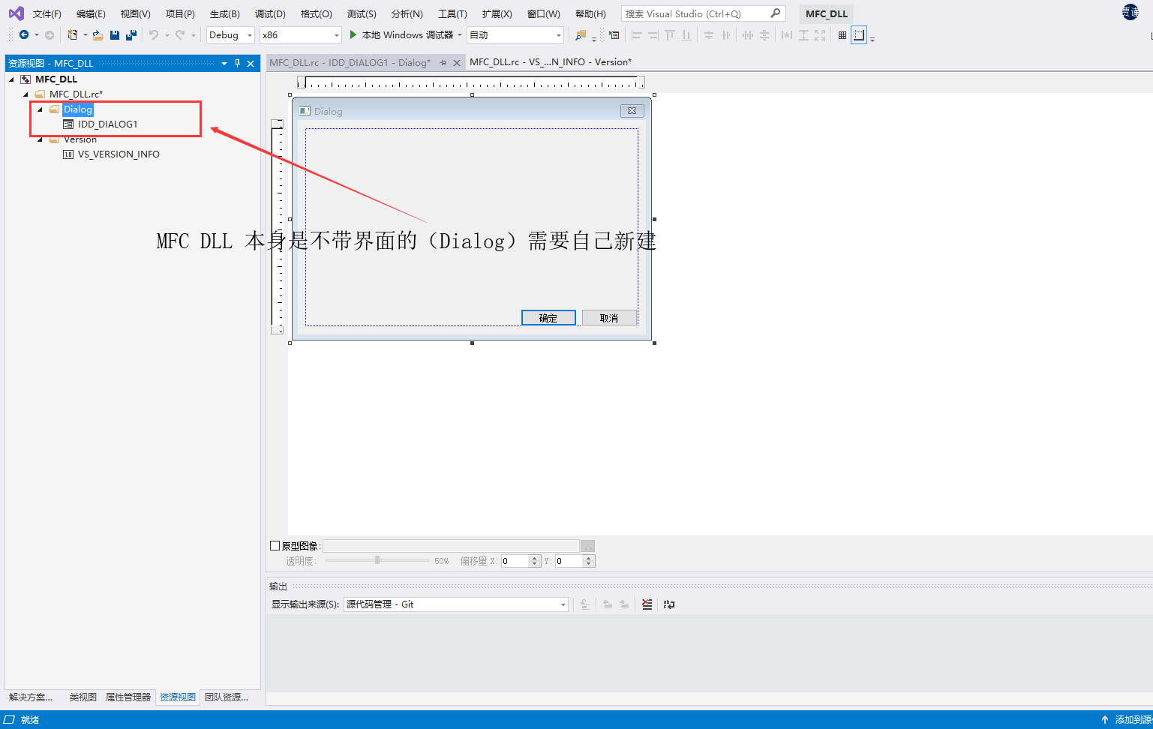
Task: Click the align bottoms icon
Action: tap(686, 34)
